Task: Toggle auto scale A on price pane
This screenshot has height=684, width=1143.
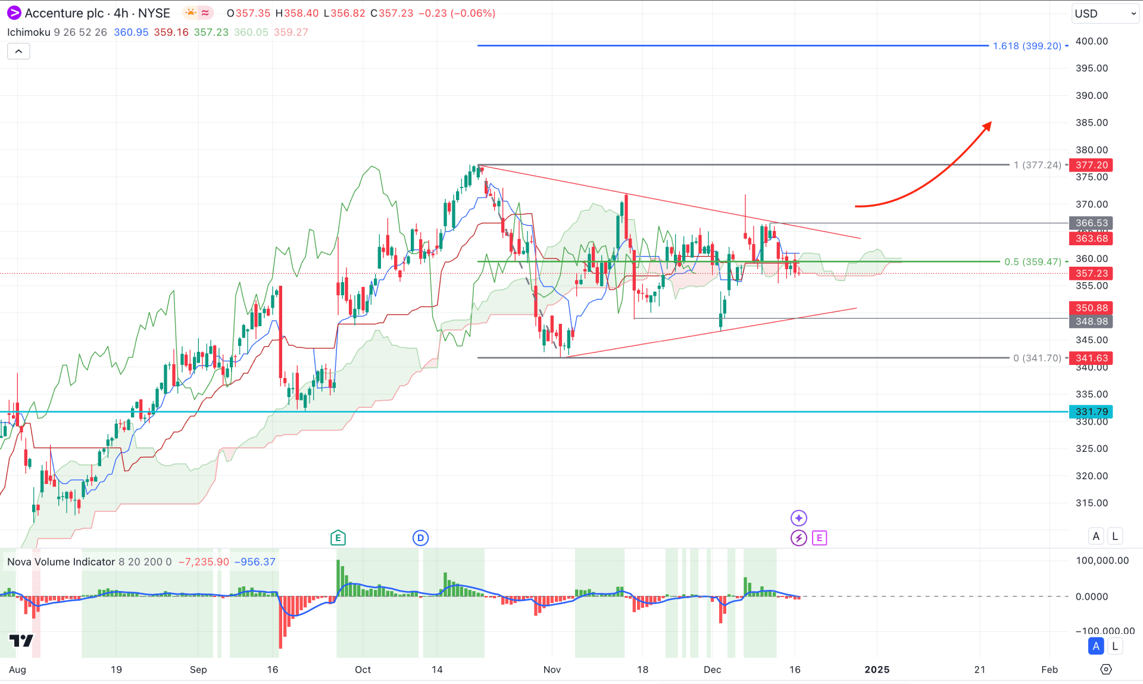Action: (x=1096, y=536)
